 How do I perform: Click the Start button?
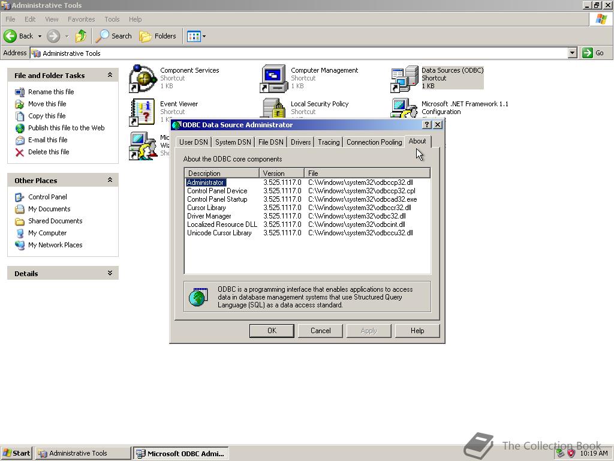(16, 454)
